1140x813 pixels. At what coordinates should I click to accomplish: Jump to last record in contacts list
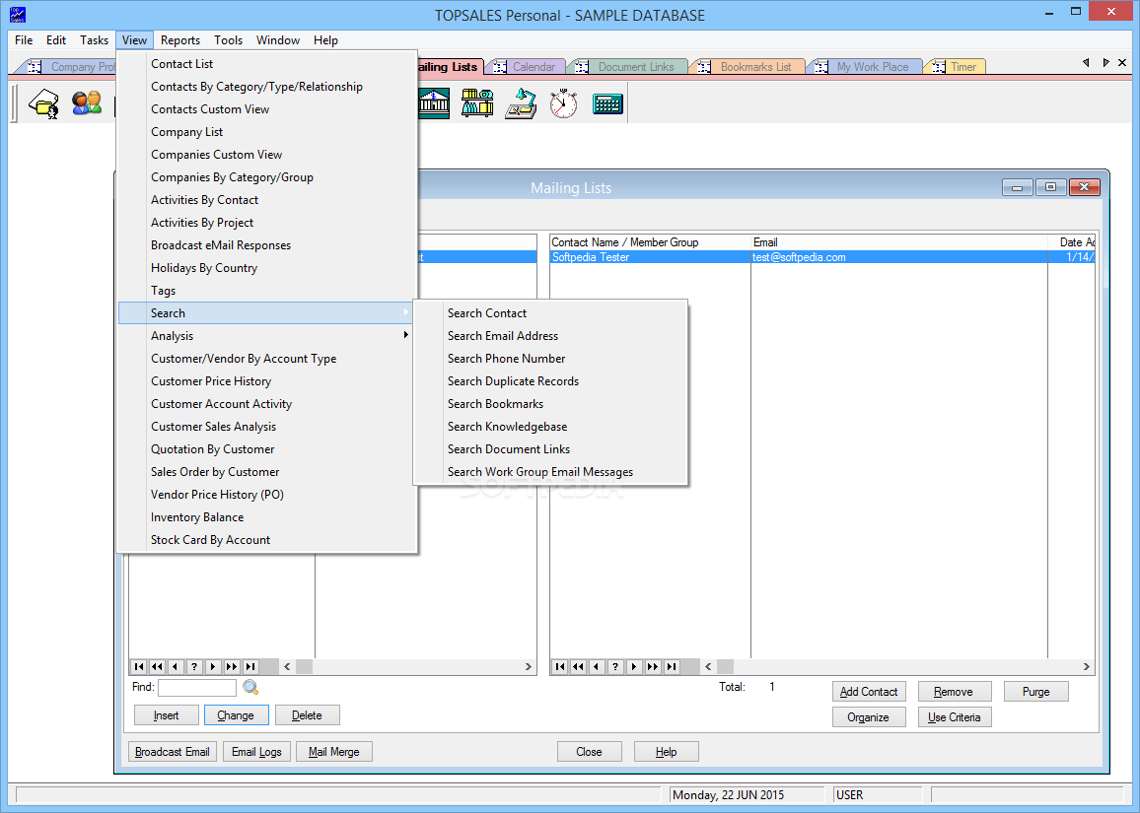672,666
